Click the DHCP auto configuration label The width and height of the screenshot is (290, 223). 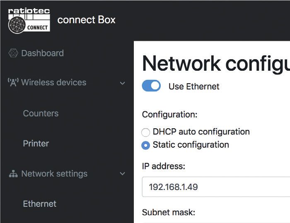click(201, 132)
